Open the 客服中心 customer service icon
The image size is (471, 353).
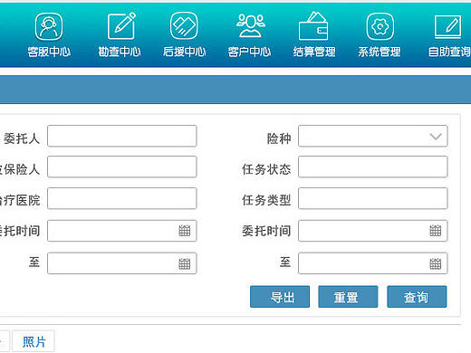pyautogui.click(x=49, y=26)
